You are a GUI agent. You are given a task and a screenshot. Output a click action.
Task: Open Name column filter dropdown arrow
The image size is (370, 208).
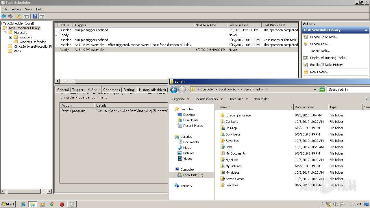291,107
